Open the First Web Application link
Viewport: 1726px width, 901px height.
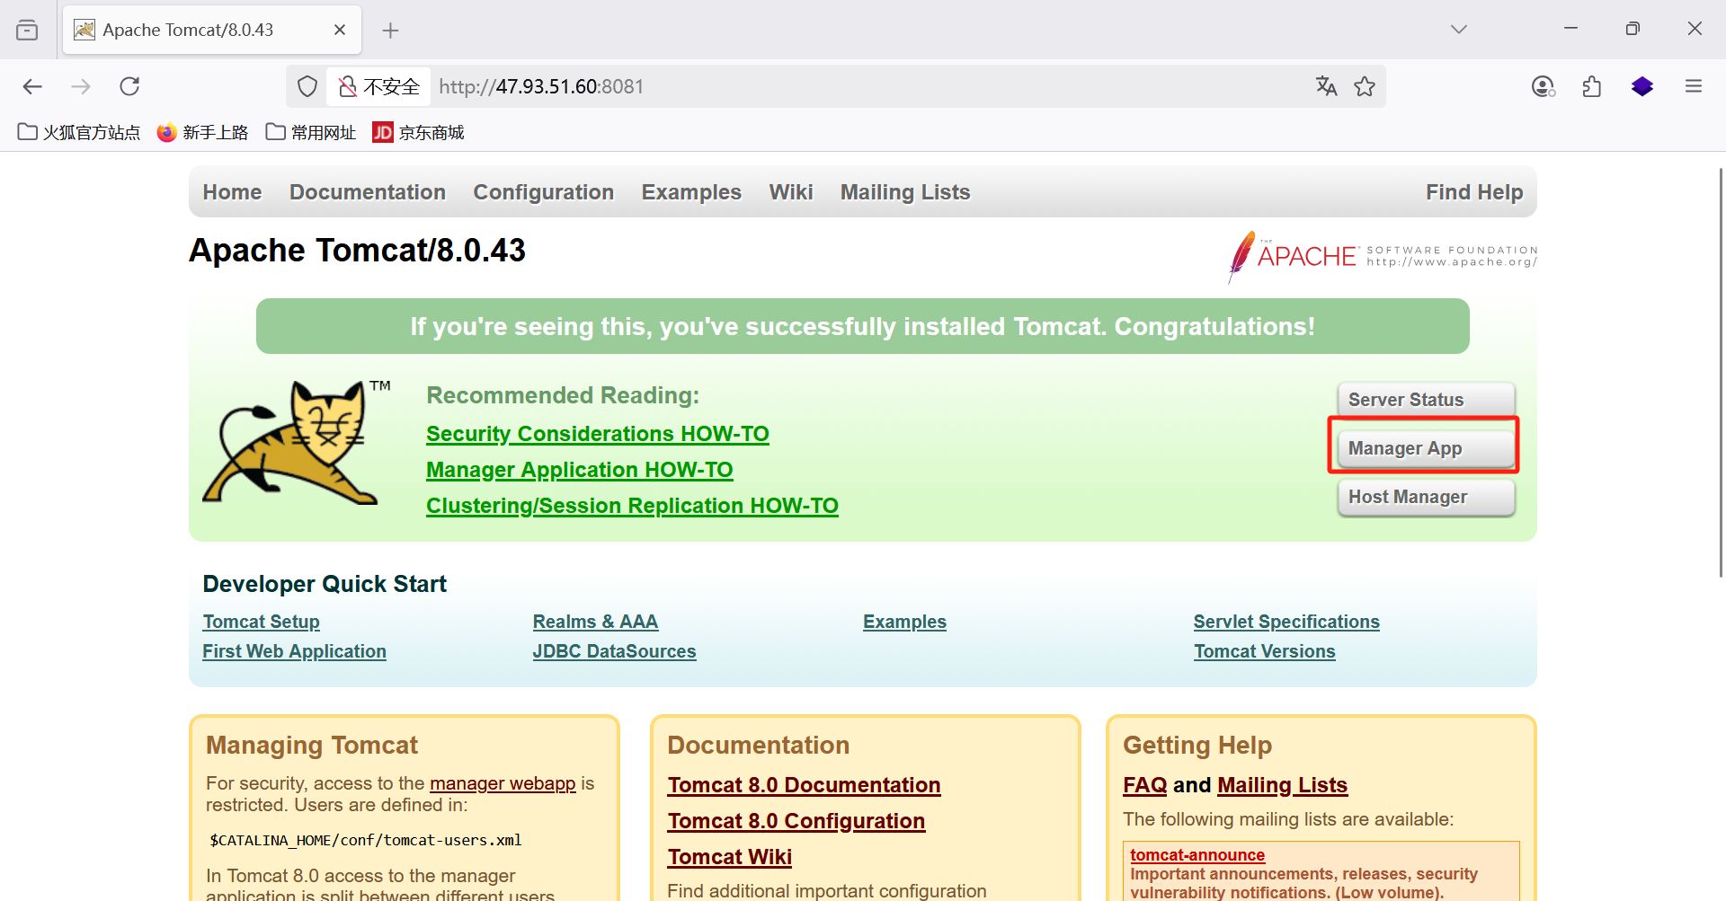(294, 651)
